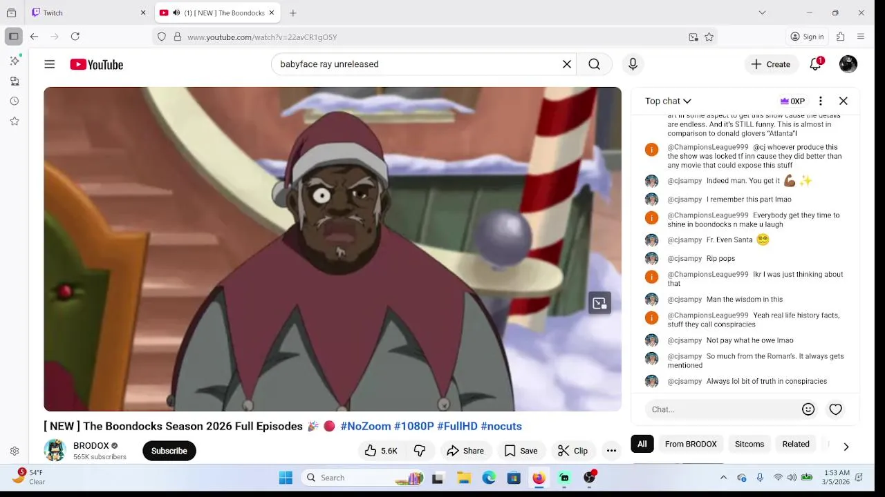
Task: Open Firefox application hamburger menu
Action: tap(861, 37)
